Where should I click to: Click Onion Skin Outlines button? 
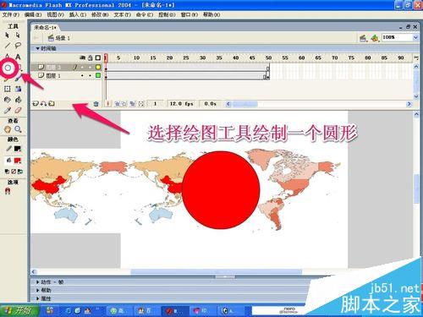124,104
